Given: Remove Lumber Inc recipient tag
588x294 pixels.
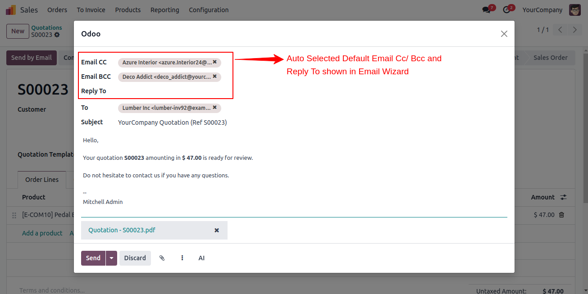Looking at the screenshot, I should click(x=215, y=108).
